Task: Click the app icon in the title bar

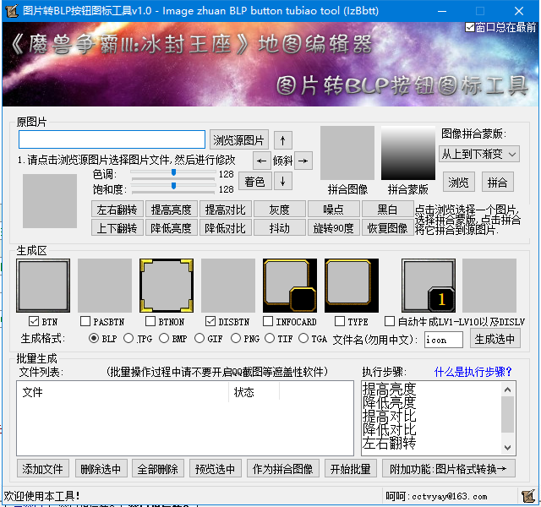Action: [x=12, y=11]
